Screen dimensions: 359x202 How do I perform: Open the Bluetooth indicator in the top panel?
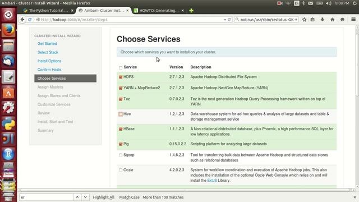[303, 3]
